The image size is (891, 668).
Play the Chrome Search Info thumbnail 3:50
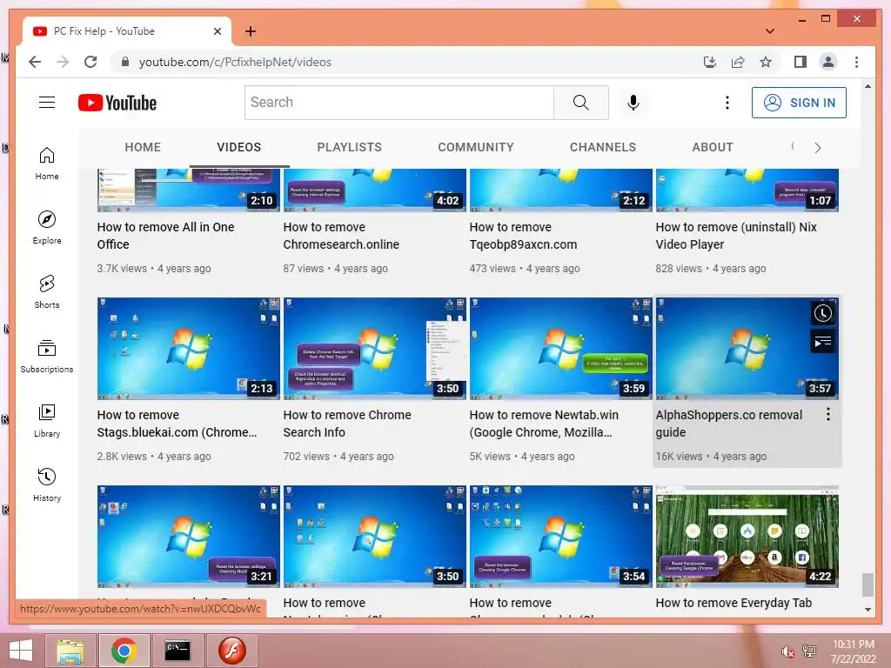[374, 348]
